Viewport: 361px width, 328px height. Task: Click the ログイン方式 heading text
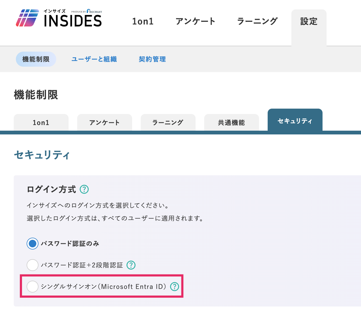pyautogui.click(x=51, y=189)
